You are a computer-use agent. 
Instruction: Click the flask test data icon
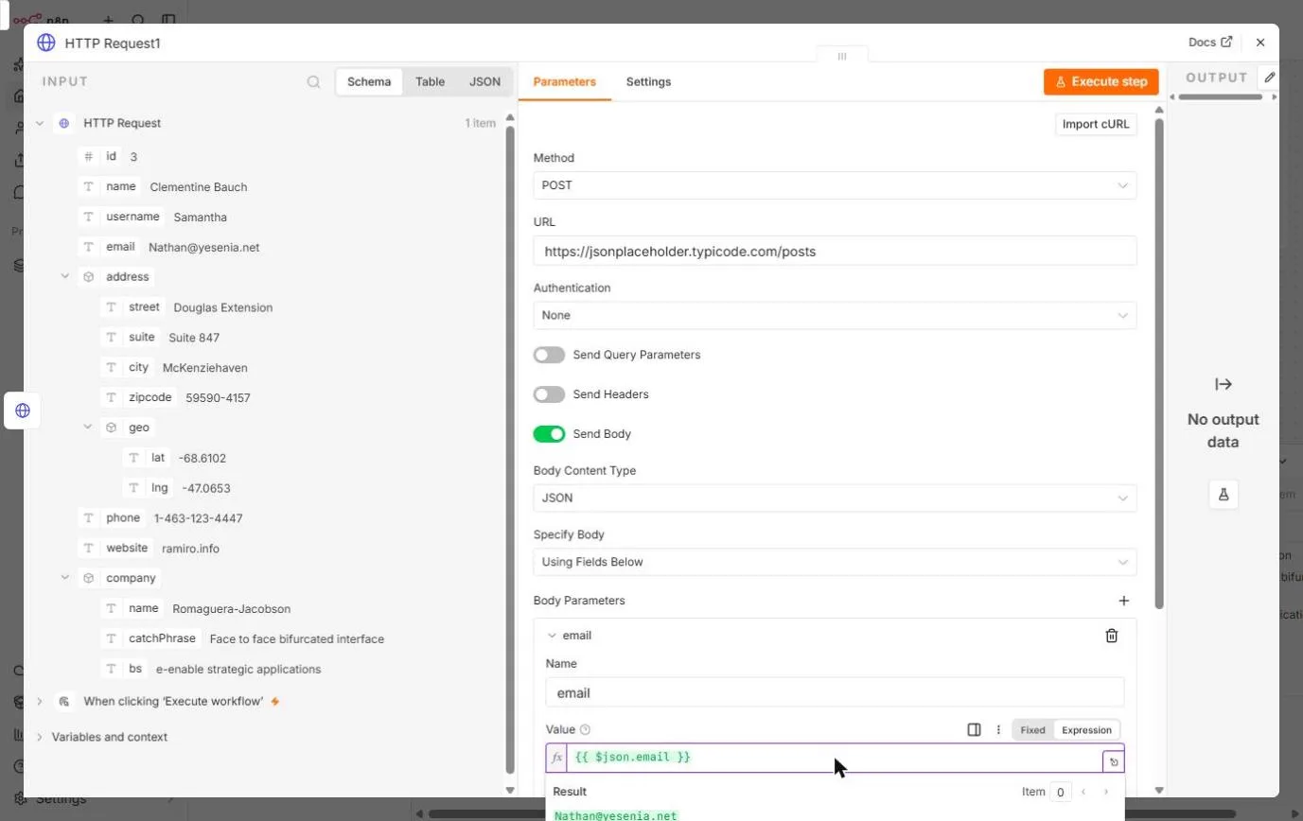tap(1224, 495)
